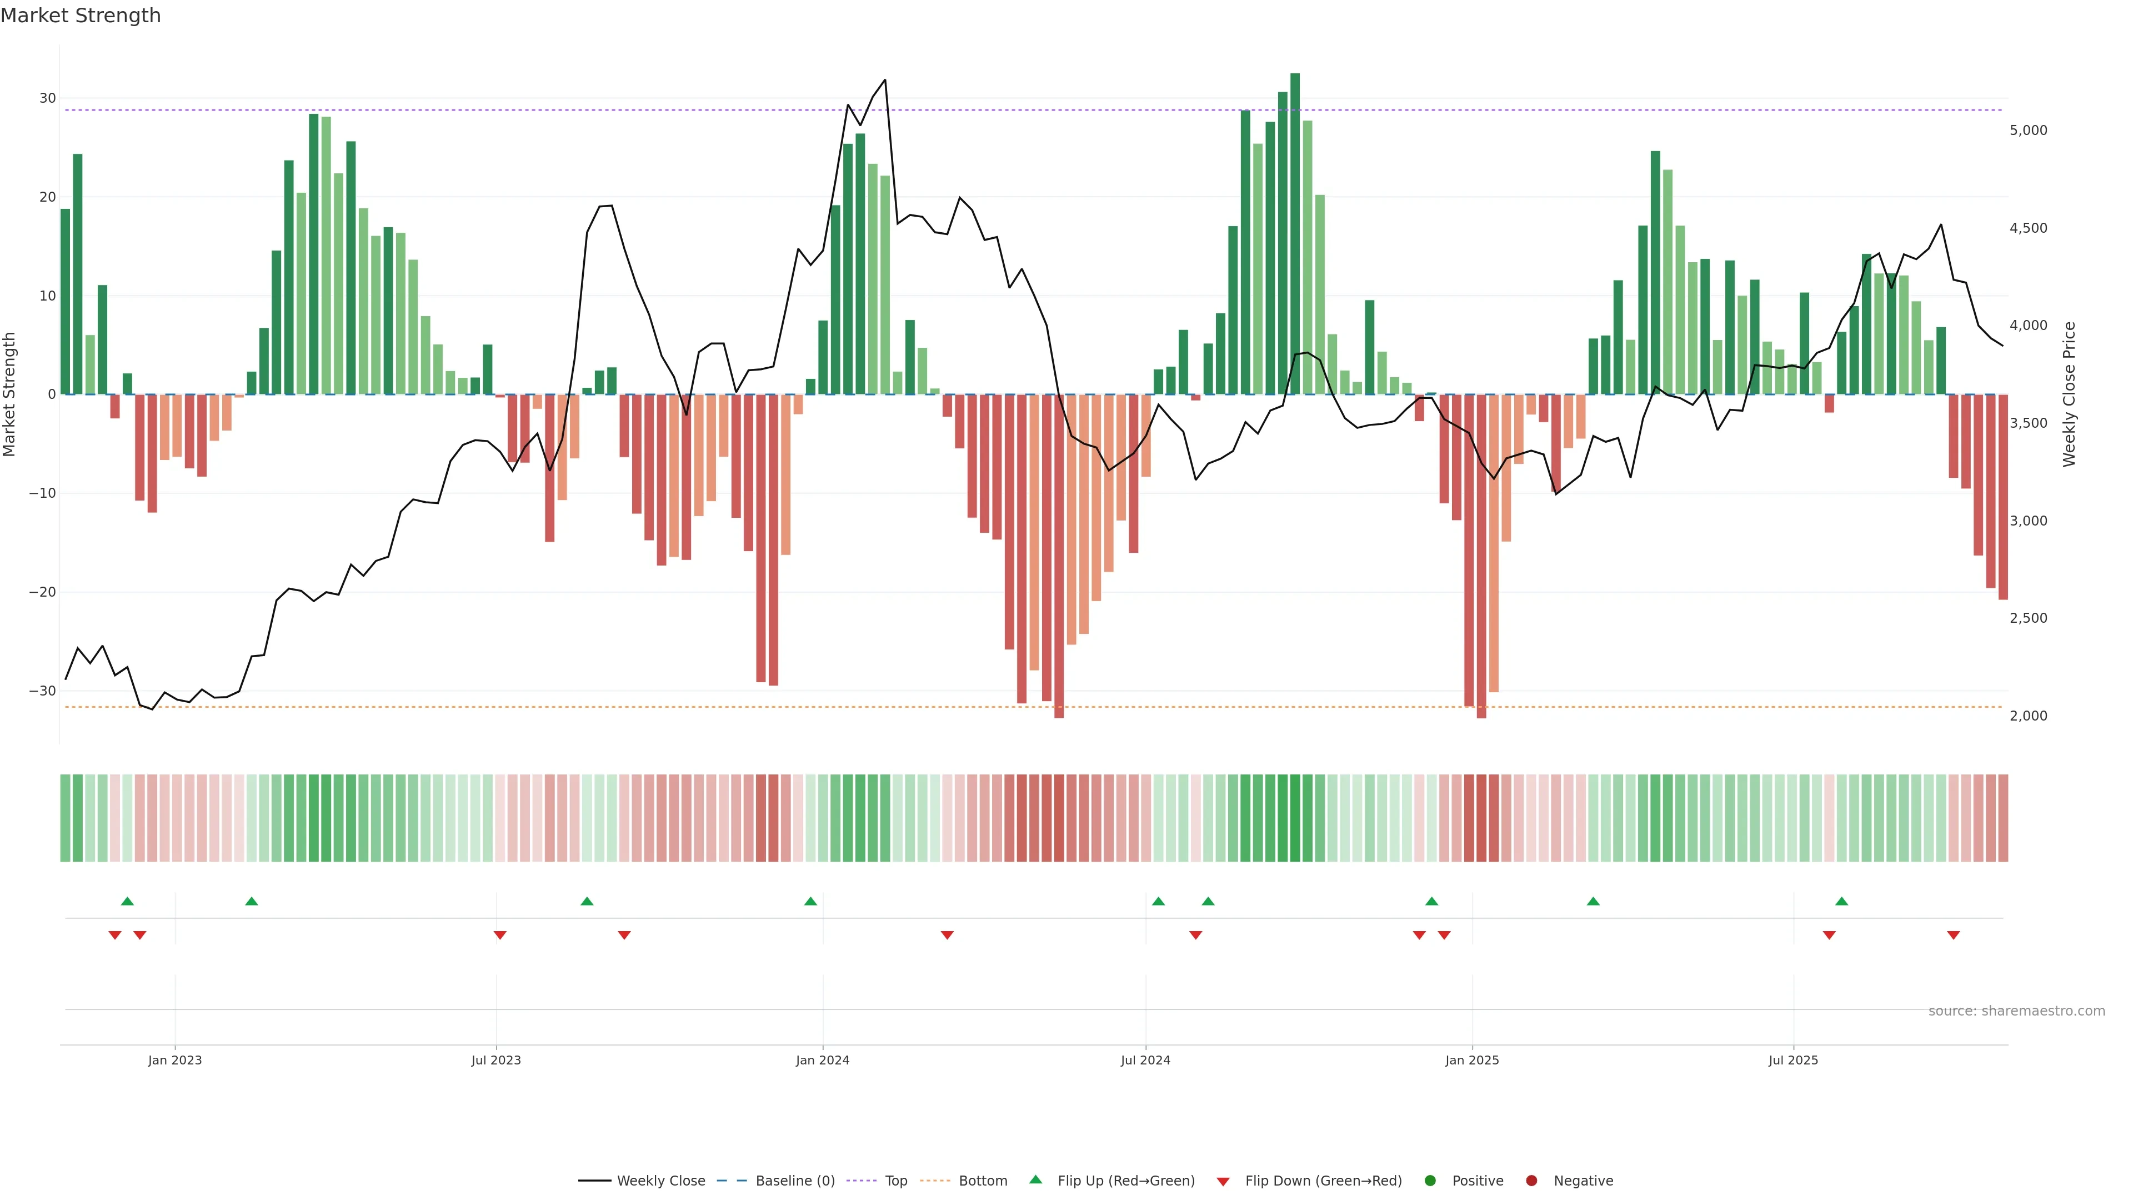Click the green Positive circle in legend
This screenshot has width=2133, height=1200.
click(x=1430, y=1181)
